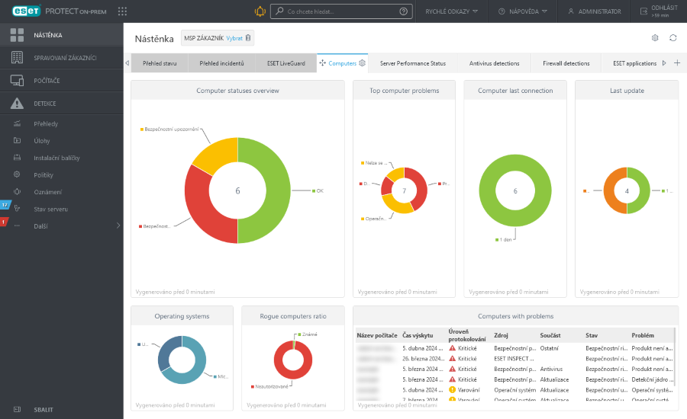The image size is (687, 419).
Task: Switch to the Antivirus detections tab
Action: (x=494, y=63)
